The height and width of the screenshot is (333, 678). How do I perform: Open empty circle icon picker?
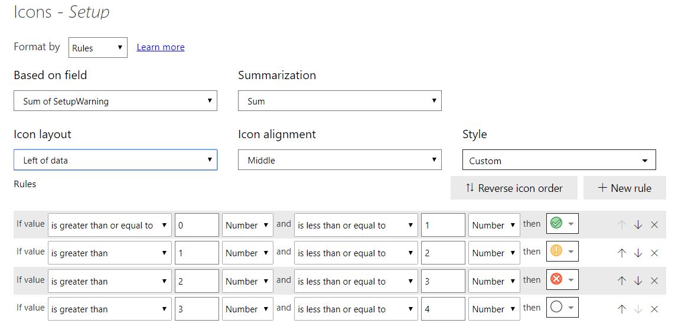(x=562, y=308)
